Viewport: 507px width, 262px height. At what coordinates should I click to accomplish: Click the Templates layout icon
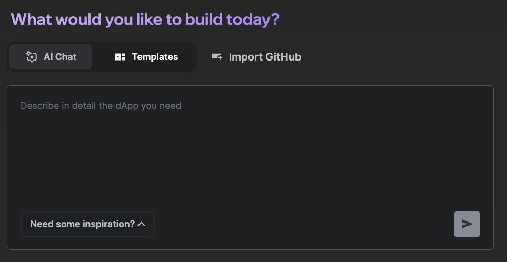point(120,57)
